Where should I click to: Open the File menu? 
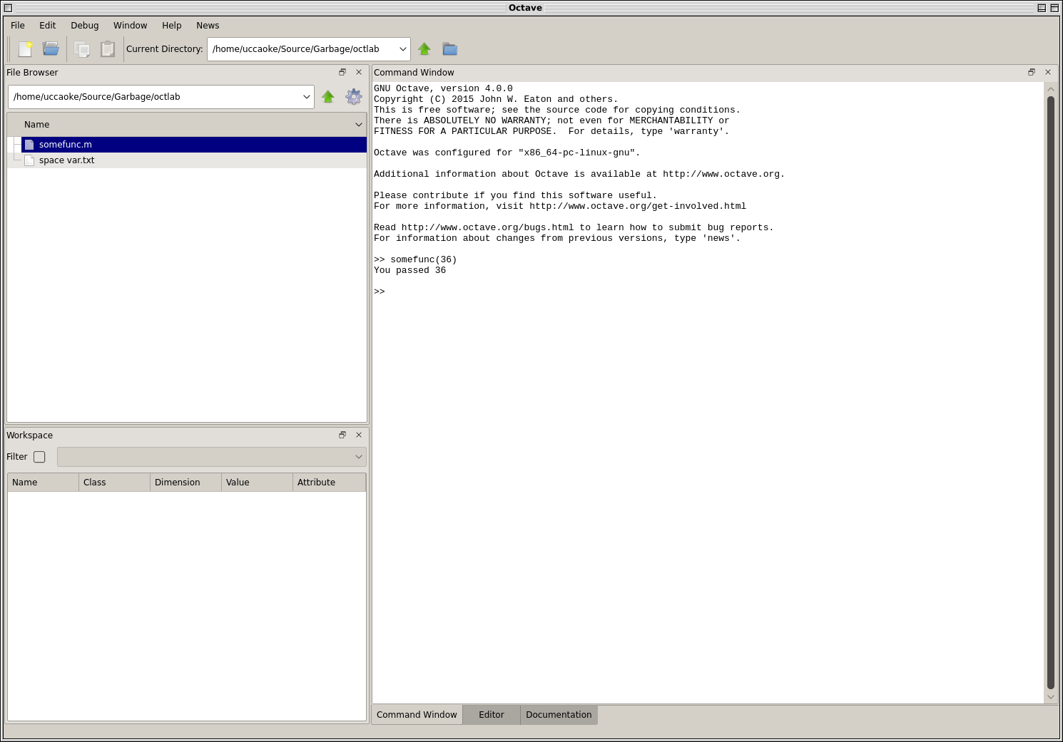[18, 26]
